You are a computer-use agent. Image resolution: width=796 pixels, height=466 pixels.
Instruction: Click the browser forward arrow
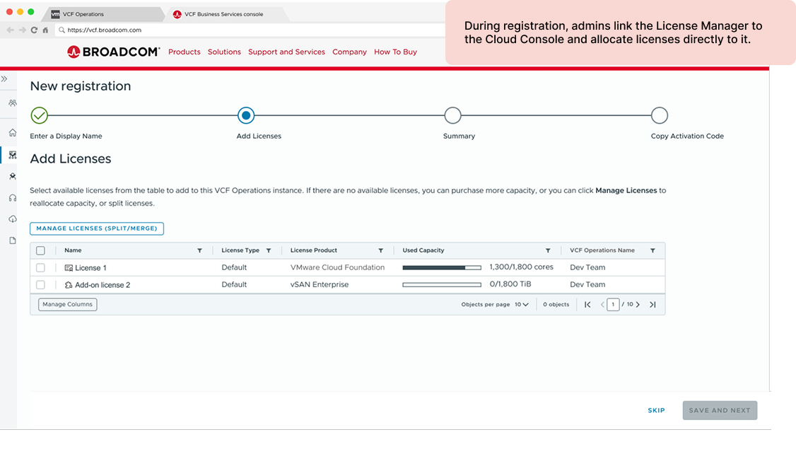tap(22, 30)
